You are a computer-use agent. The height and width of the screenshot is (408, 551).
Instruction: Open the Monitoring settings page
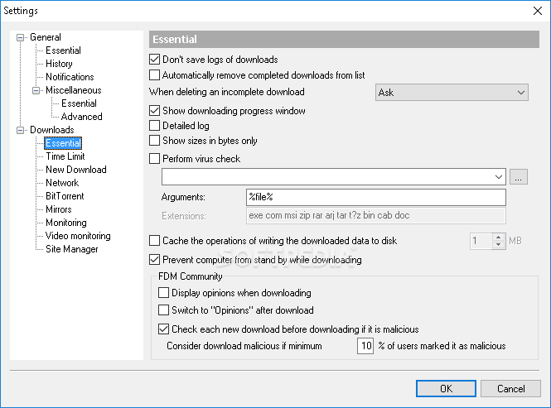66,223
